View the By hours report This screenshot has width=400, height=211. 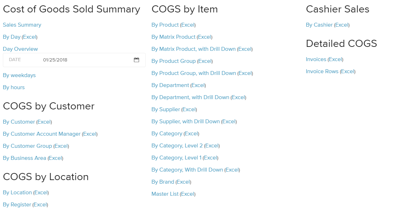pyautogui.click(x=14, y=87)
